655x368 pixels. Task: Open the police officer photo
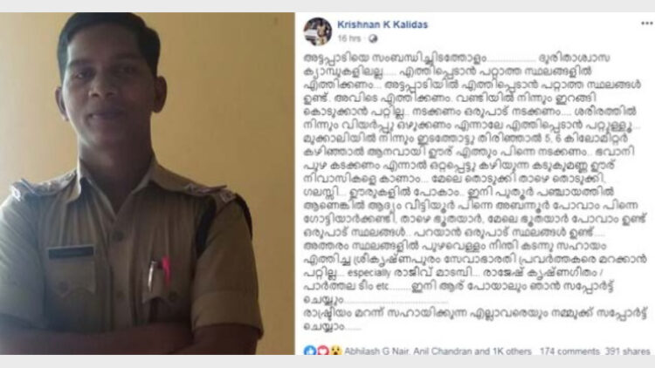tap(147, 184)
